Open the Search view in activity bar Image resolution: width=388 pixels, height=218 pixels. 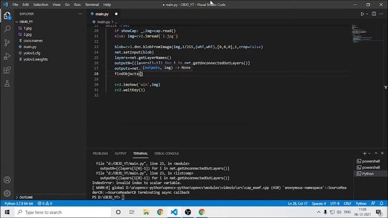[x=7, y=29]
